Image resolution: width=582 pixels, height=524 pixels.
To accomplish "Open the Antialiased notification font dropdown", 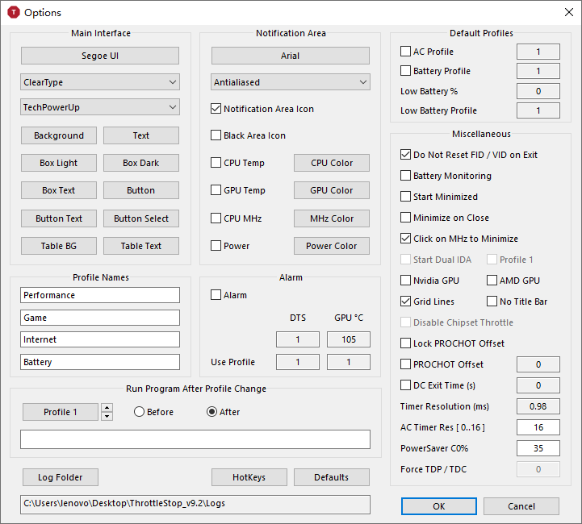I will [x=291, y=82].
